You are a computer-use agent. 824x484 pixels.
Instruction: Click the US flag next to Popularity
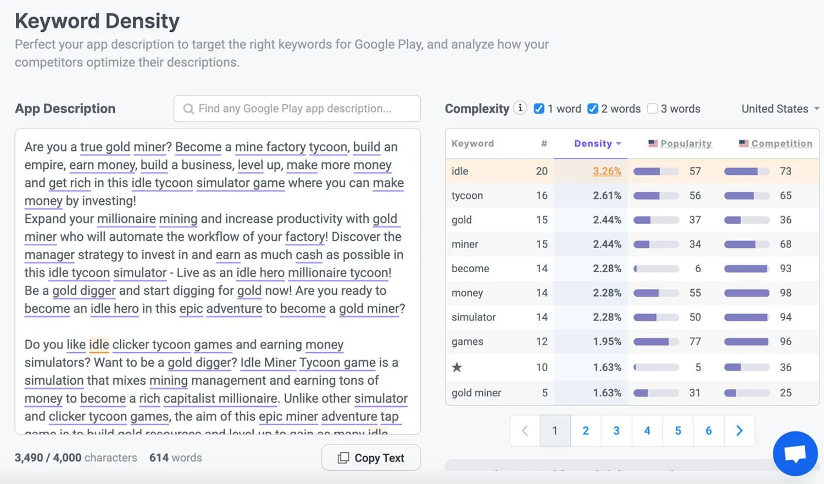653,143
